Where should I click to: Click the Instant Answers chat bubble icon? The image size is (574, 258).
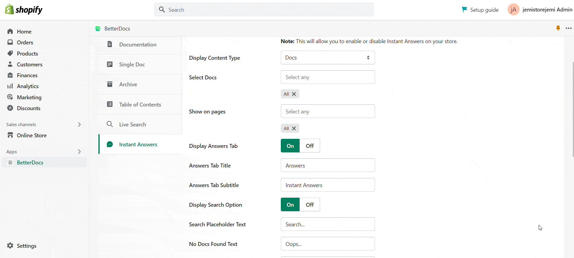coord(110,144)
